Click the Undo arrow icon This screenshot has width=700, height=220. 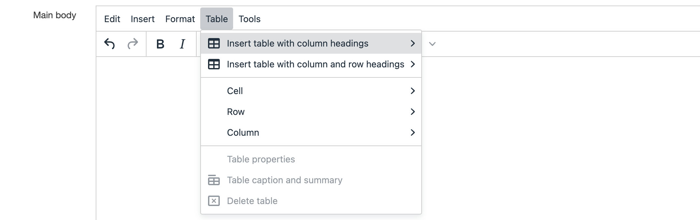point(109,44)
